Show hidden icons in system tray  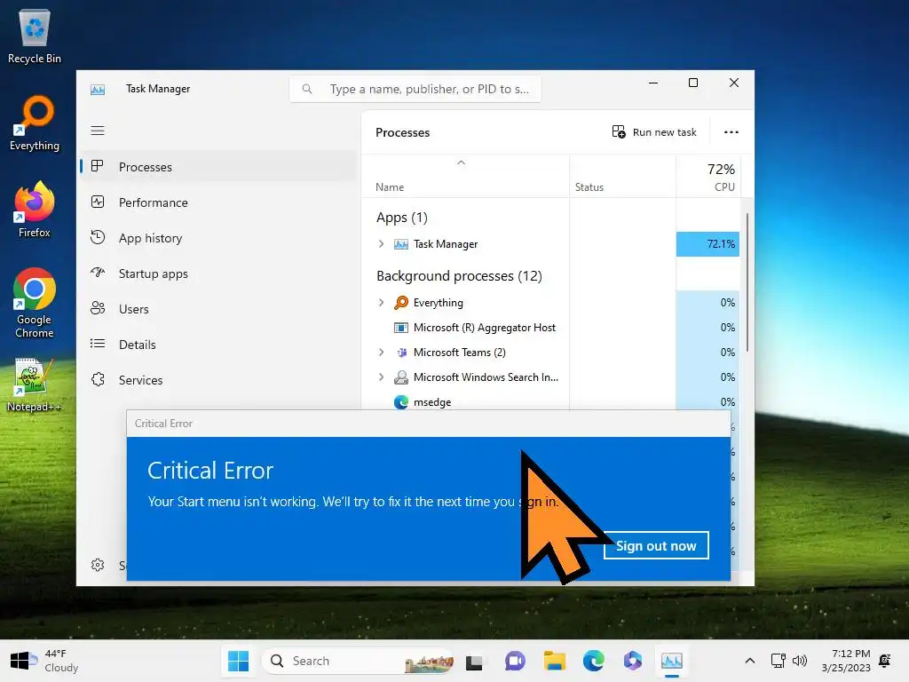click(749, 661)
